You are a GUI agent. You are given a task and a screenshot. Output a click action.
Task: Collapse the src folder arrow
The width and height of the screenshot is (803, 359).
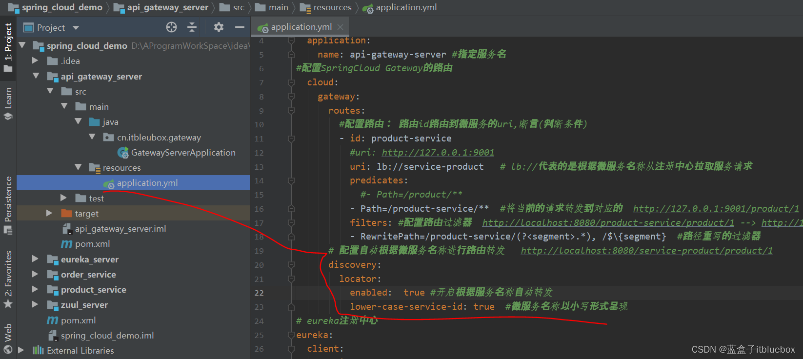pyautogui.click(x=50, y=91)
